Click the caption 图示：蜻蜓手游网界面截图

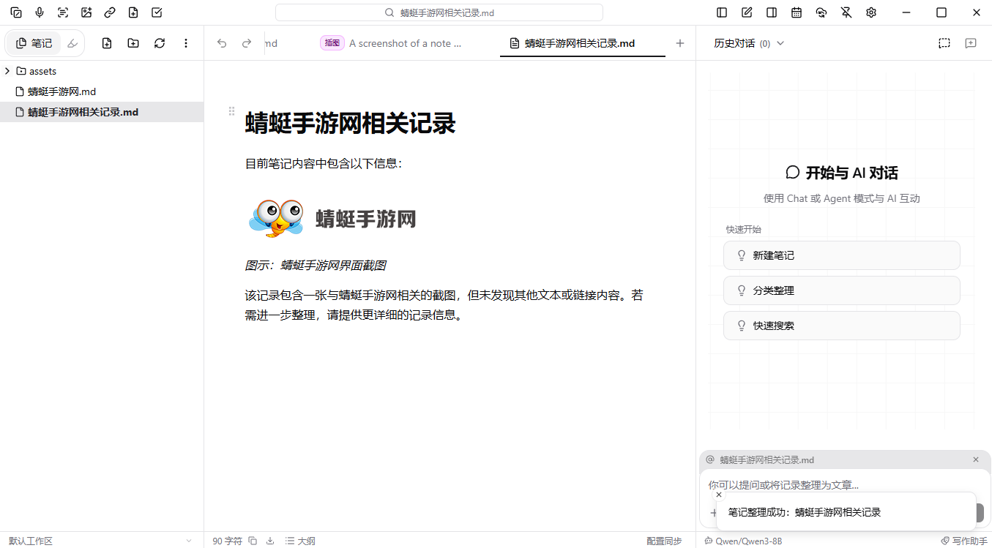click(316, 266)
